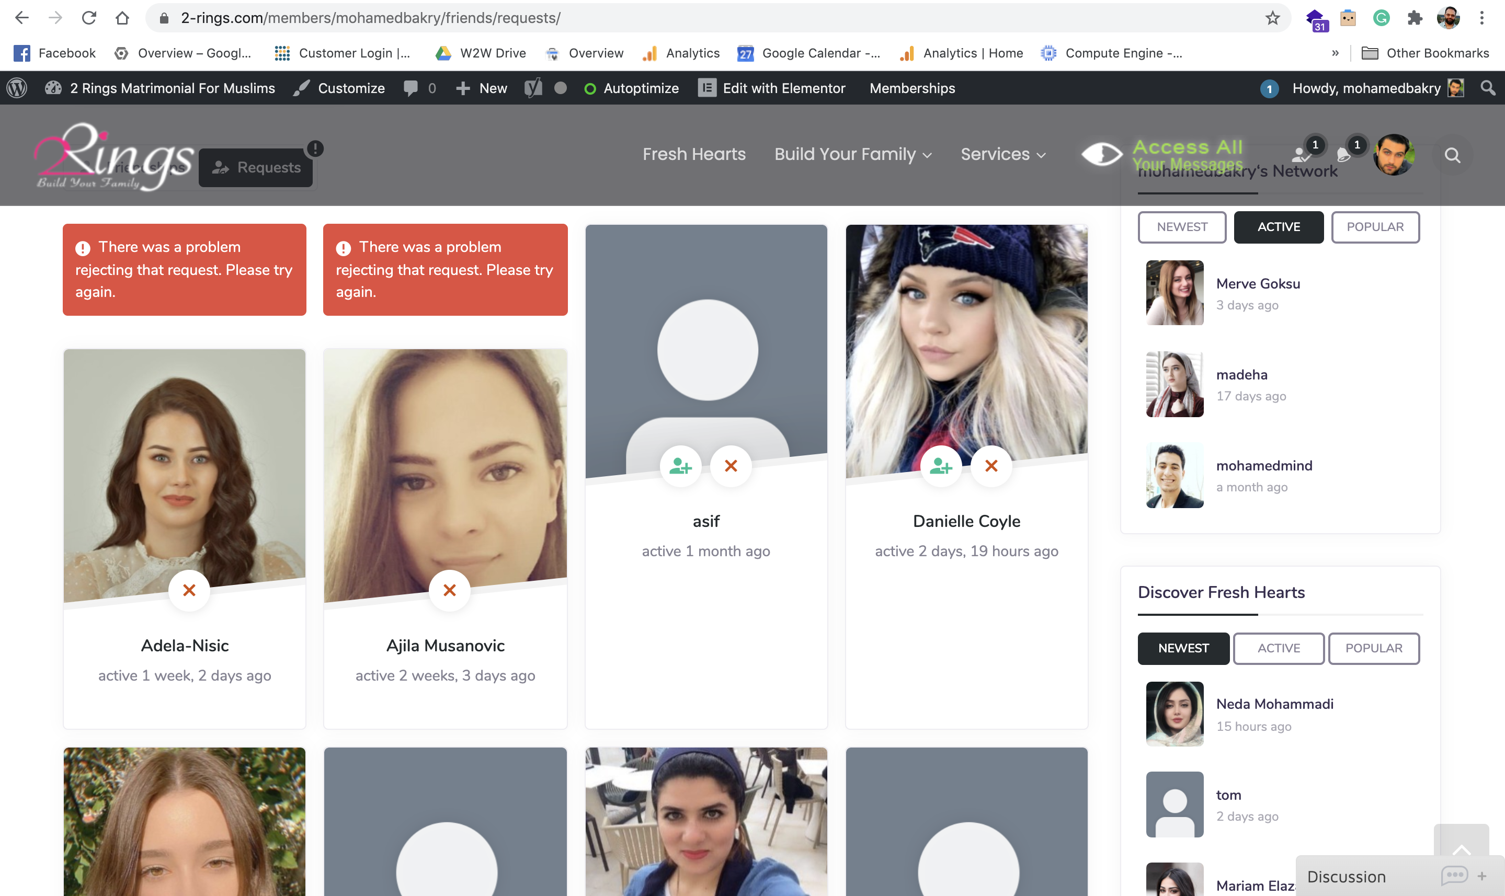Open the Grammarly extension icon

point(1381,18)
